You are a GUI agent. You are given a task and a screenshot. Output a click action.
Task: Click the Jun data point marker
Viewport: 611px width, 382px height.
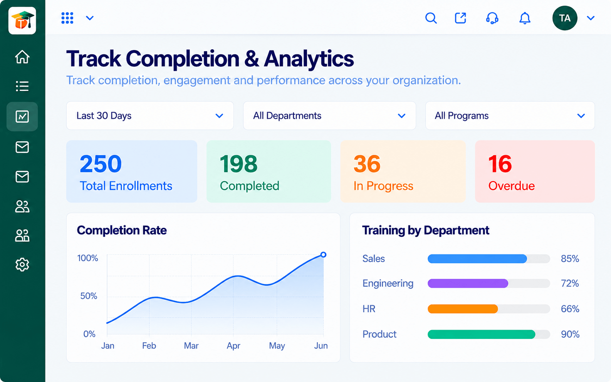click(x=324, y=255)
